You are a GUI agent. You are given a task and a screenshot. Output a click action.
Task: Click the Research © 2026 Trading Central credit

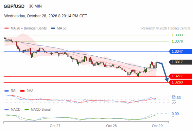point(166,28)
